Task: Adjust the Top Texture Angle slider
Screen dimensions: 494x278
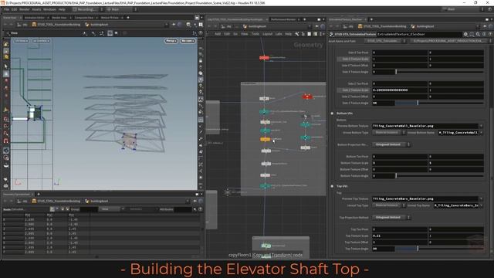Action: coord(439,249)
